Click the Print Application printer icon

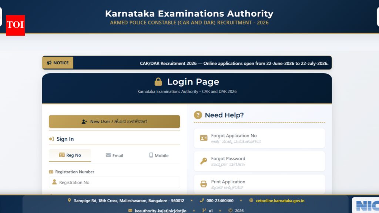[204, 184]
